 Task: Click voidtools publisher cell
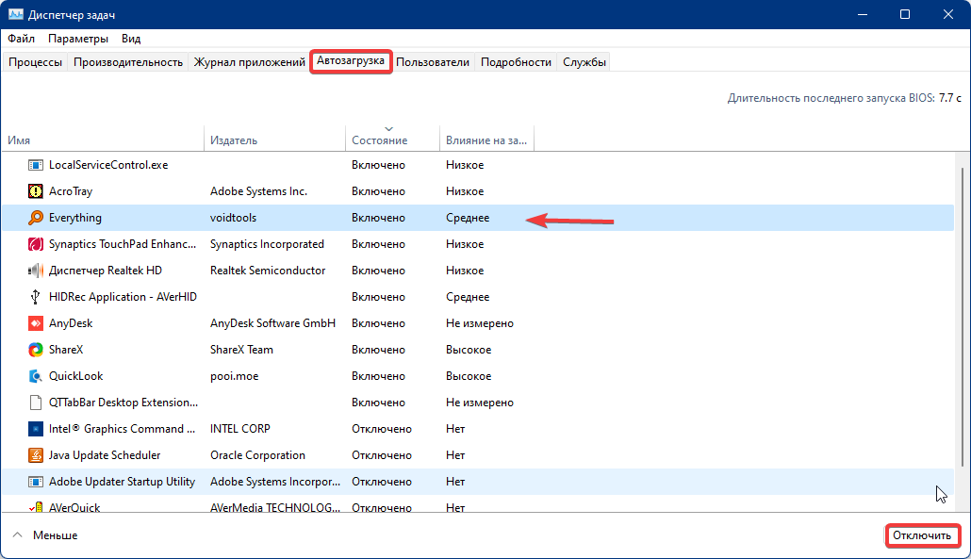click(233, 218)
